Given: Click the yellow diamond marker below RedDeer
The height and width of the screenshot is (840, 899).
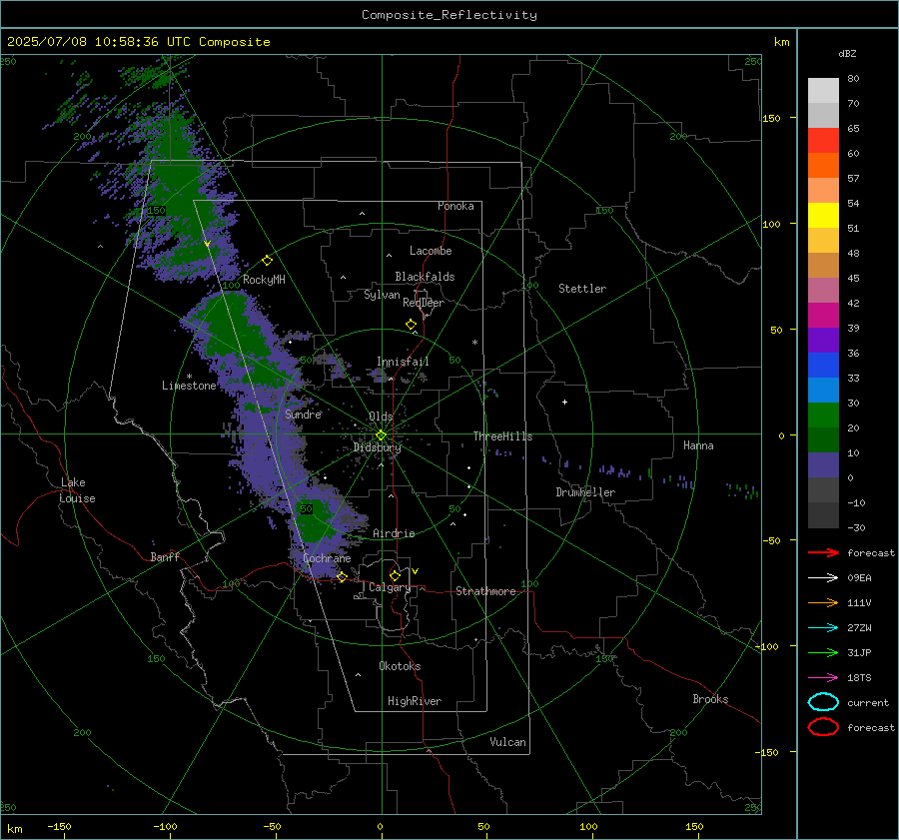Looking at the screenshot, I should [x=412, y=325].
